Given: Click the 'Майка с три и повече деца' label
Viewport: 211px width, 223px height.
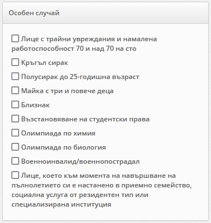Looking at the screenshot, I should pos(67,91).
